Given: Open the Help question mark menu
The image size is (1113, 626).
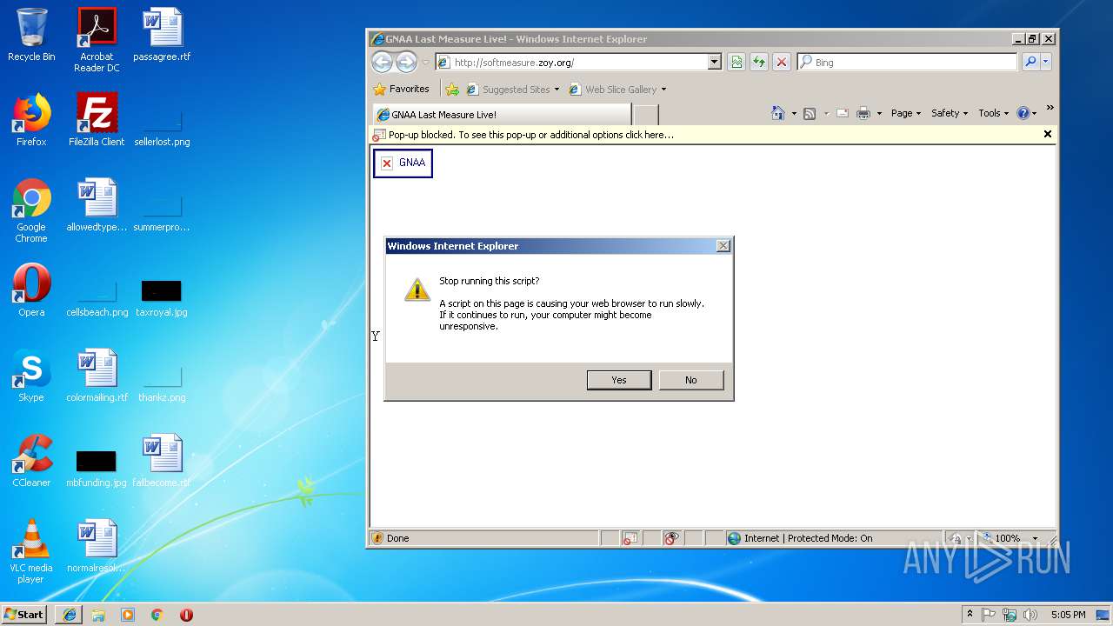Looking at the screenshot, I should (x=1027, y=113).
